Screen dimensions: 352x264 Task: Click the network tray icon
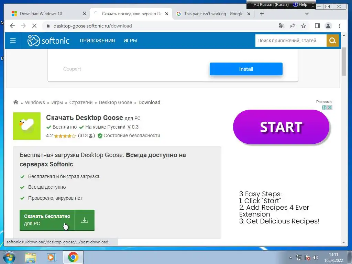coord(299,257)
